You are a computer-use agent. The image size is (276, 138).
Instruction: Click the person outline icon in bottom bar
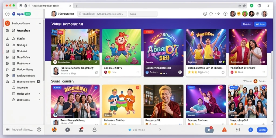click(95, 130)
